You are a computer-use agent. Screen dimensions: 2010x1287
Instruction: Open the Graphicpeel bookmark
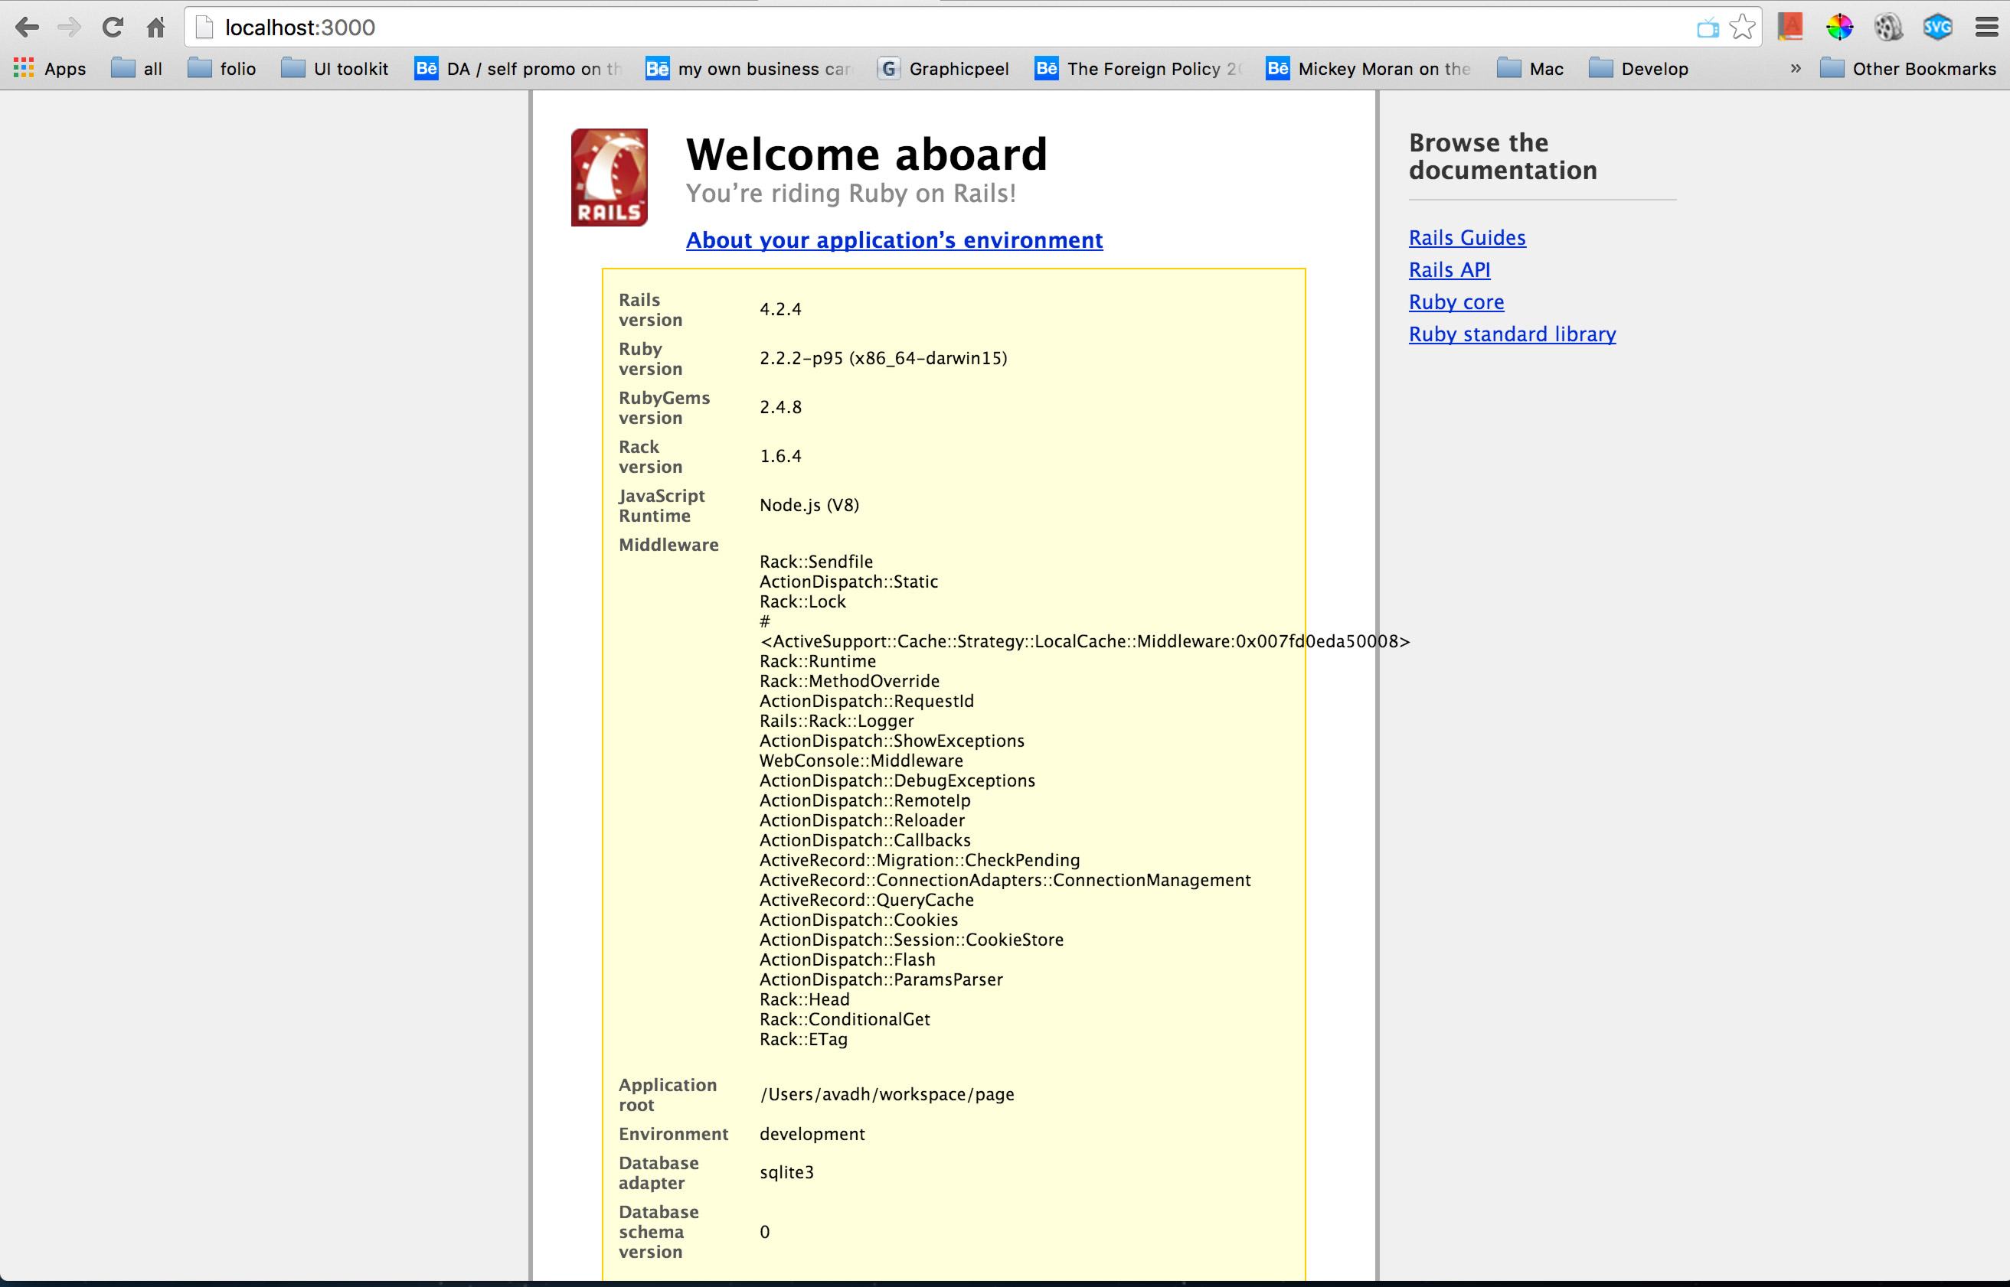[x=943, y=69]
